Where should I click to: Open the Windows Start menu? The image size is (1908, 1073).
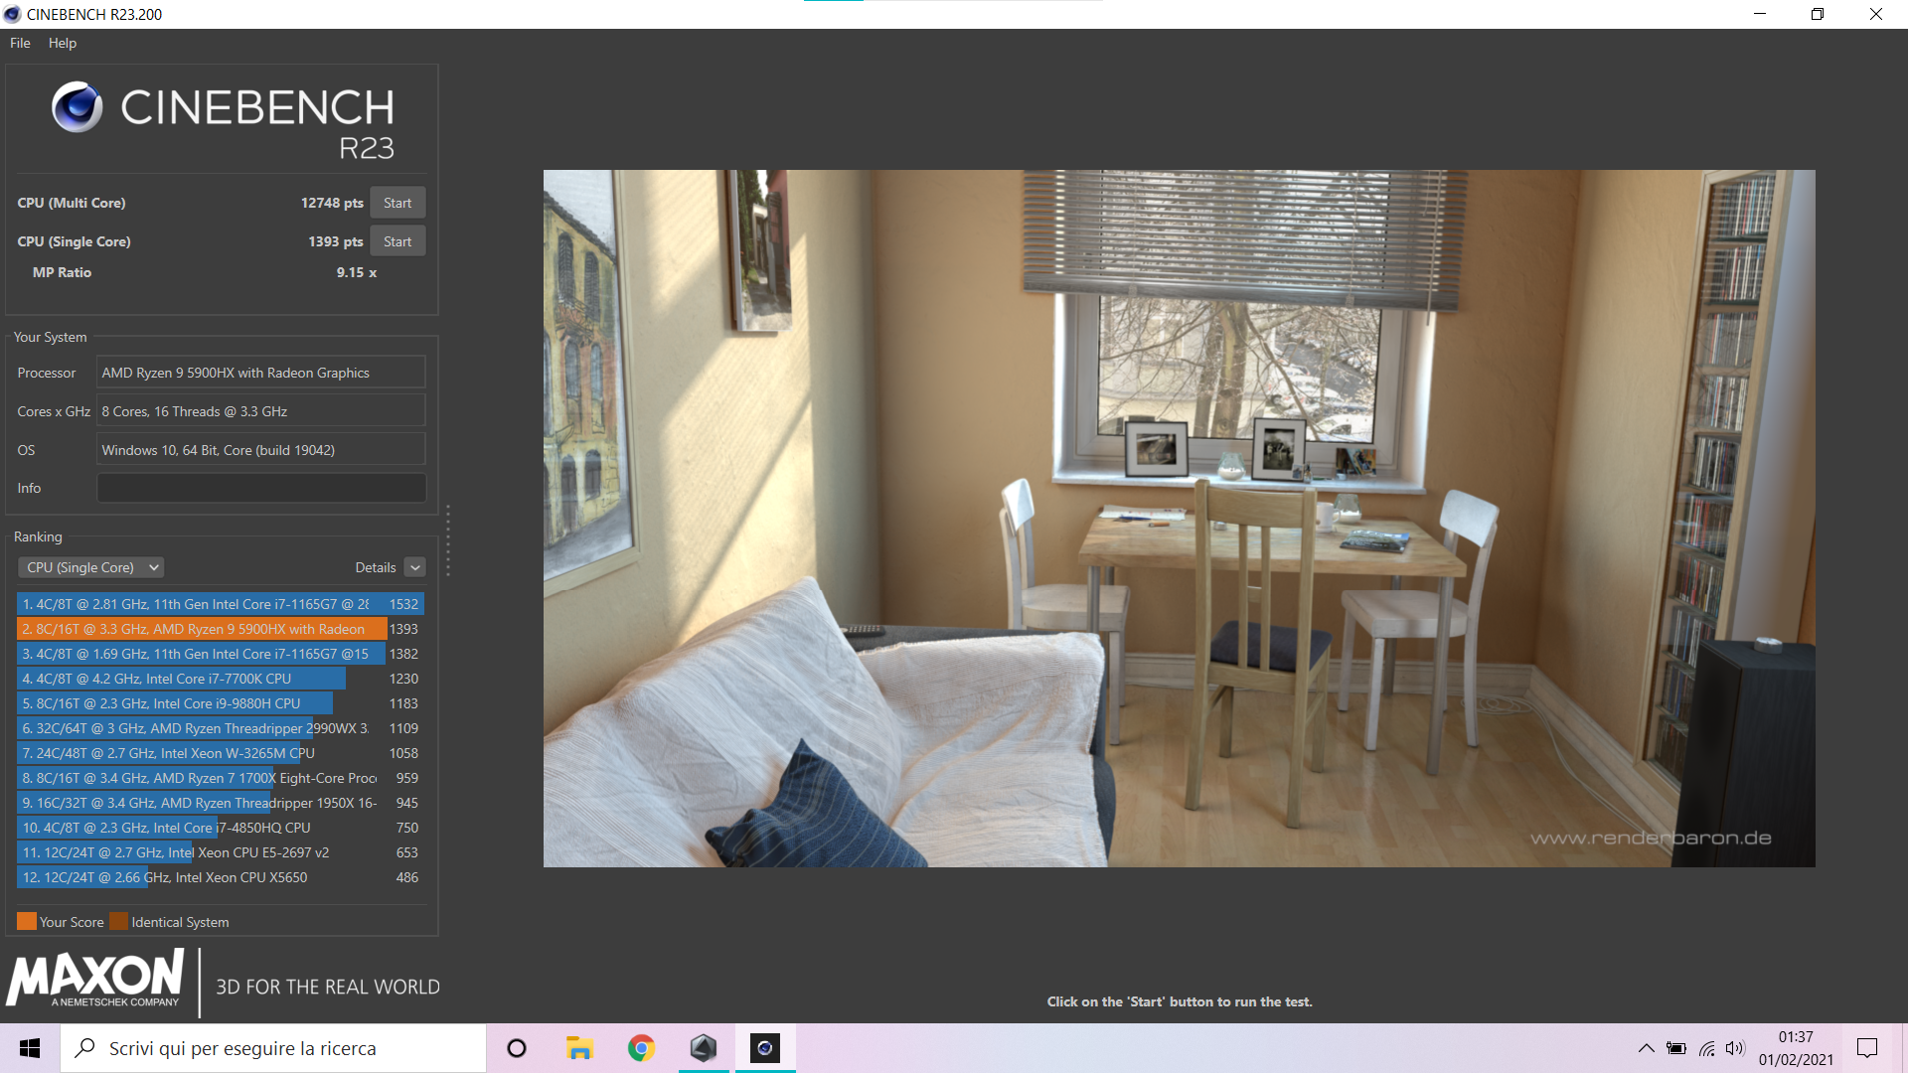[x=30, y=1048]
